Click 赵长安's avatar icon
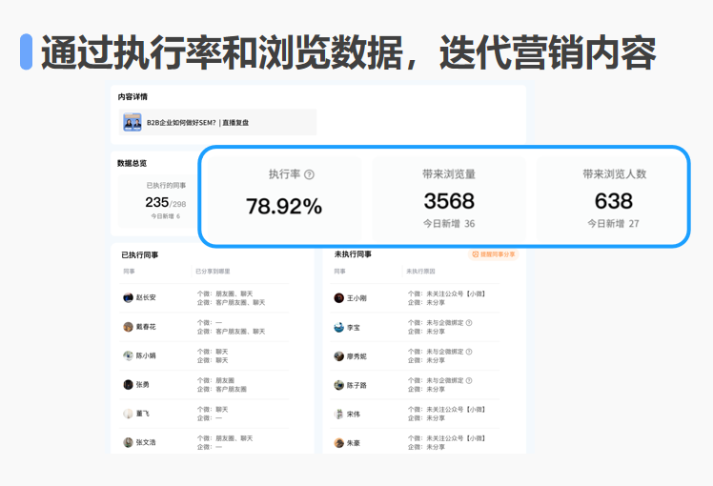 pyautogui.click(x=128, y=298)
